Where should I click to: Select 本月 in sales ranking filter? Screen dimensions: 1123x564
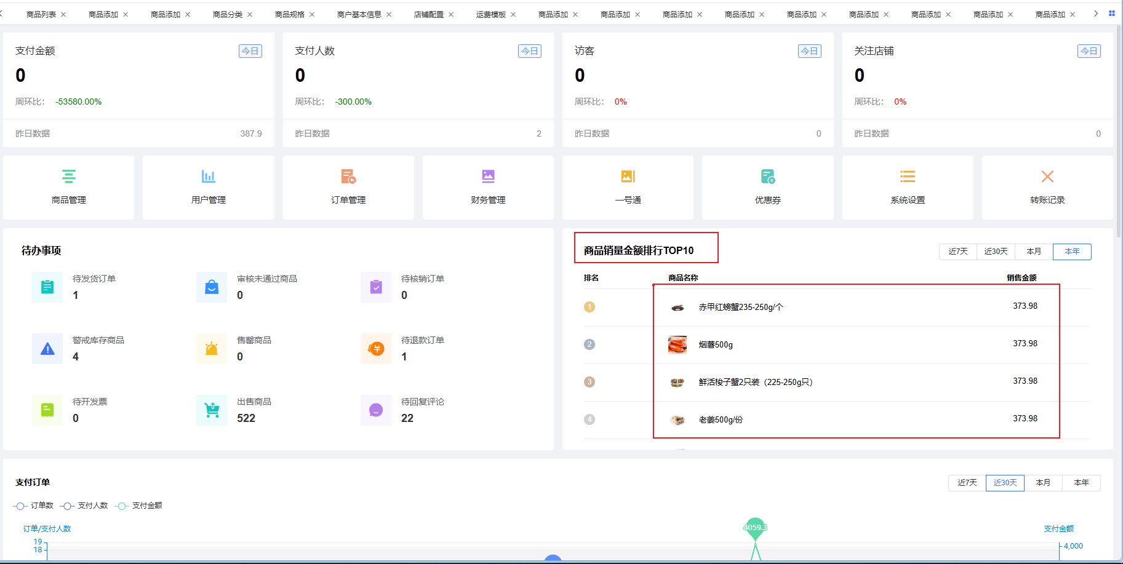(x=1034, y=252)
